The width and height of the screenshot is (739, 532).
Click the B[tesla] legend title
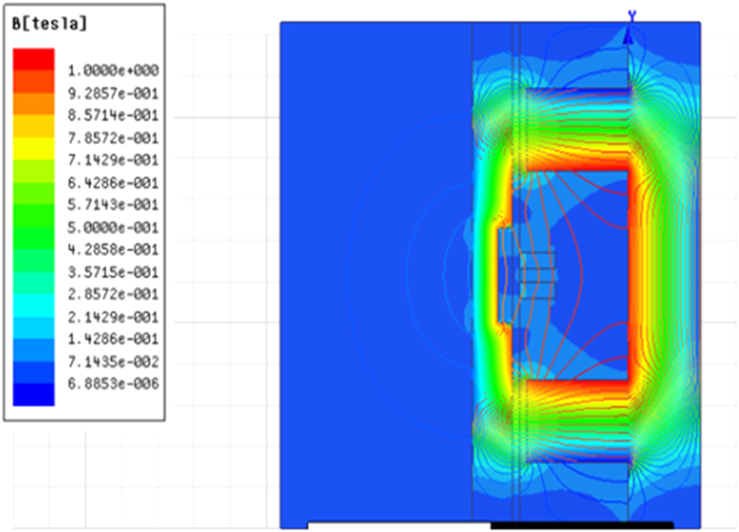tap(49, 24)
